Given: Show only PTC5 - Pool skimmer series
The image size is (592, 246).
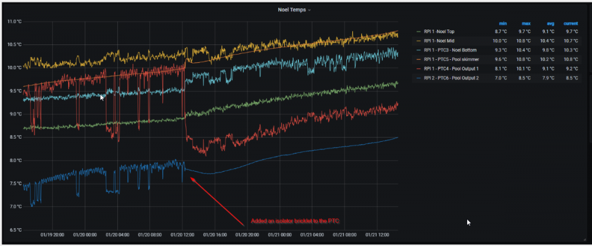Looking at the screenshot, I should coord(451,60).
